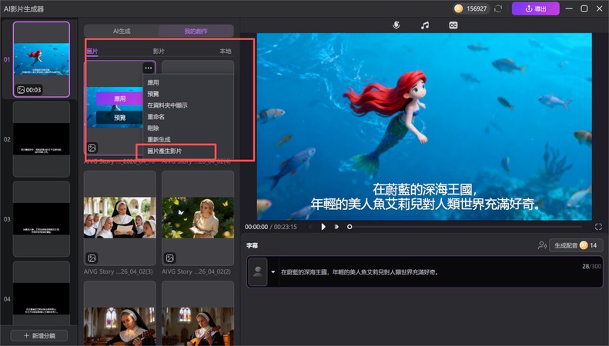Click into the subtitle text field
609x346 pixels.
[440, 272]
